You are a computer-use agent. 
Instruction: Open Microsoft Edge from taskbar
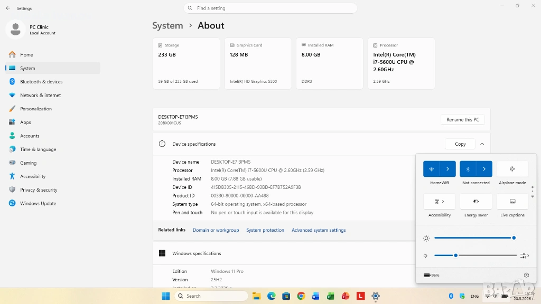click(x=271, y=296)
